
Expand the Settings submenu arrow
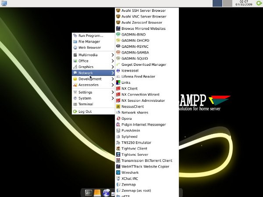pos(113,92)
